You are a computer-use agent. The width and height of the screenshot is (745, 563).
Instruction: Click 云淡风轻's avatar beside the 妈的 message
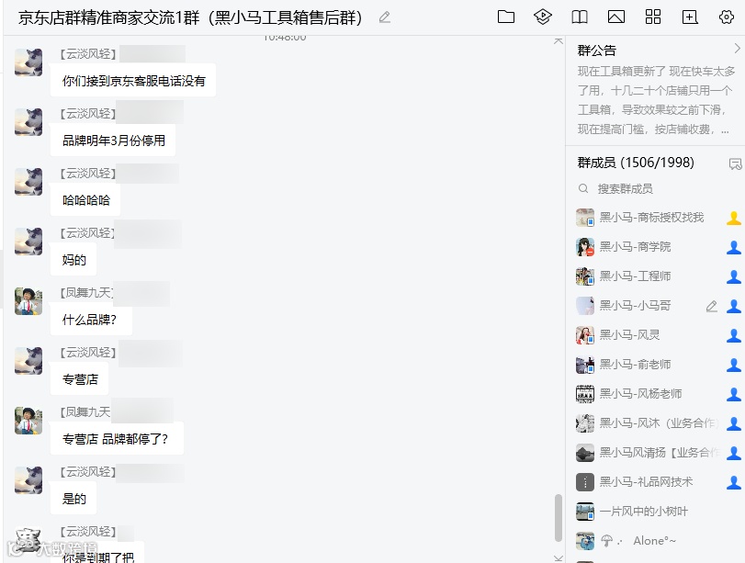coord(28,242)
